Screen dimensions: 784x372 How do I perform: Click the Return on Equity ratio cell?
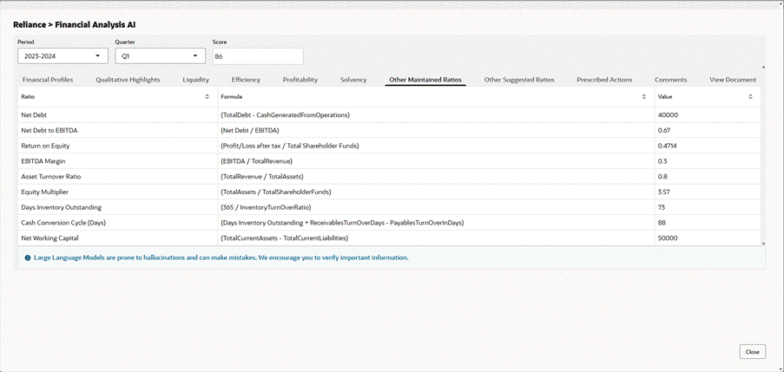click(117, 146)
